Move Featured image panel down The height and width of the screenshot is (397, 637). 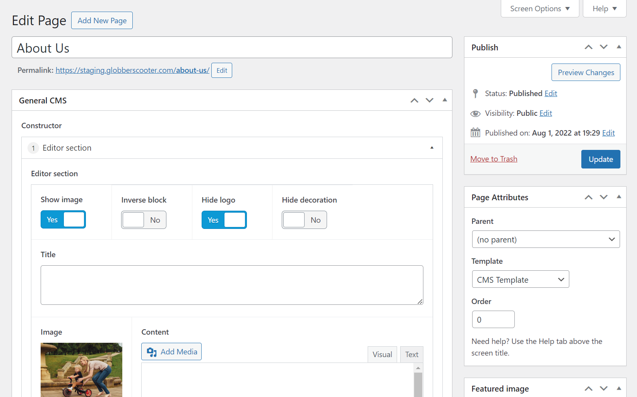604,388
